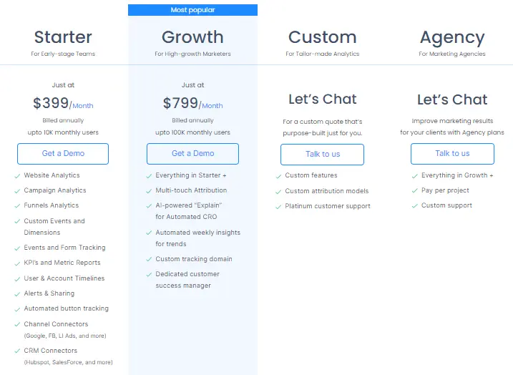
Task: Click the $399/Month price text
Action: click(63, 104)
